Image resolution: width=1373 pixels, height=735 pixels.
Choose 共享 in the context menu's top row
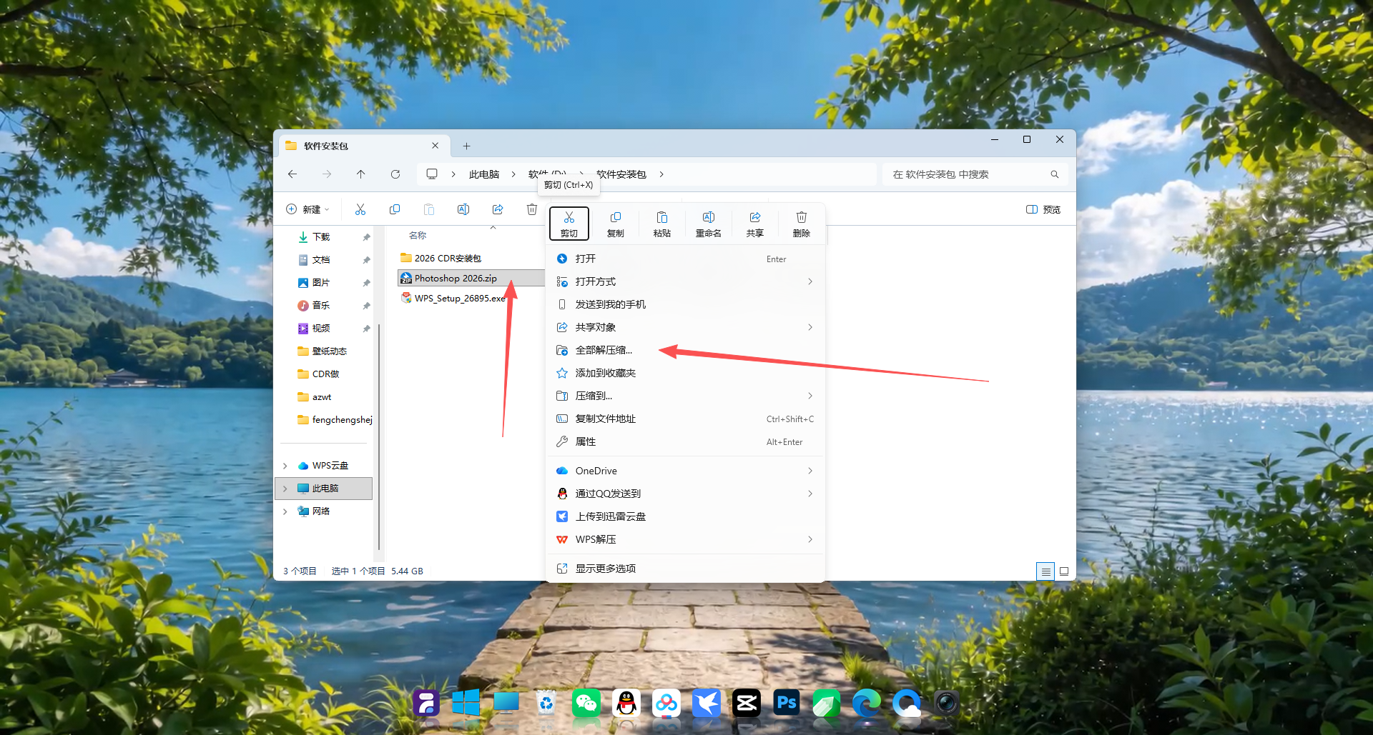tap(755, 224)
